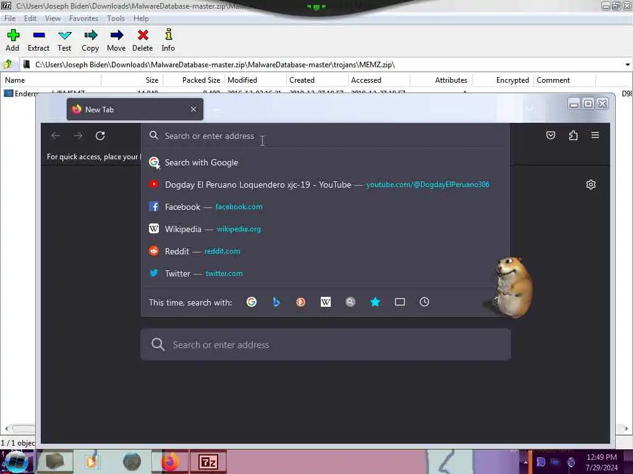This screenshot has width=633, height=474.
Task: Click the Firefox forward arrow
Action: pyautogui.click(x=78, y=136)
